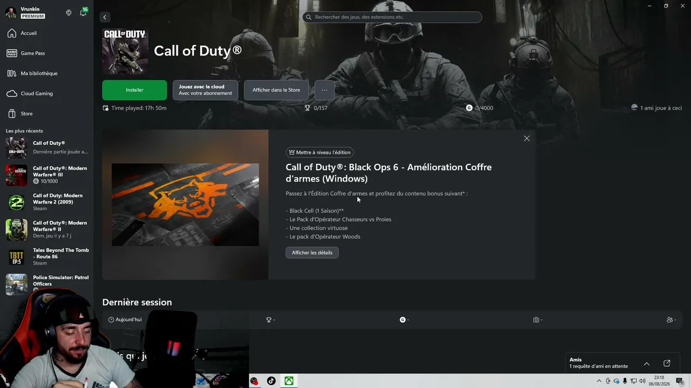The width and height of the screenshot is (691, 388).
Task: Select Modern Warfare 2 (2009) in recents
Action: (46, 202)
